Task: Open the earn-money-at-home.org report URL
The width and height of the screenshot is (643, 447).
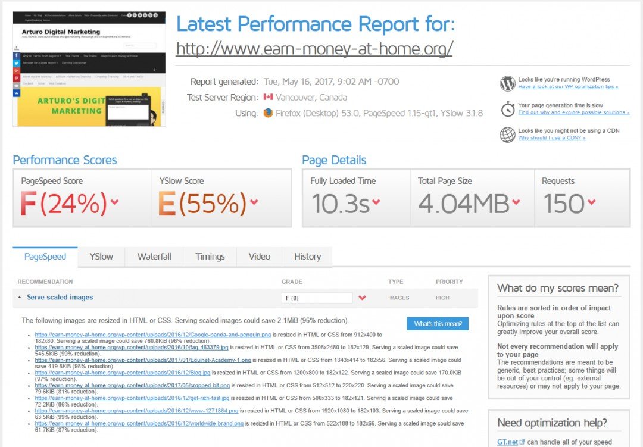Action: point(314,49)
